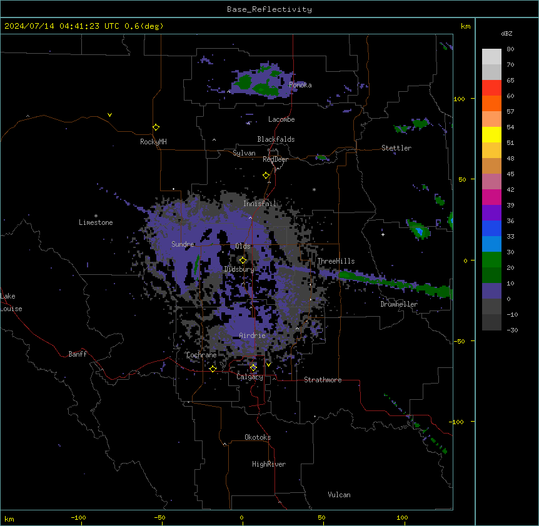Click the yellow diamond marker between Olds and Didsbury
This screenshot has height=526, width=539.
pyautogui.click(x=243, y=261)
